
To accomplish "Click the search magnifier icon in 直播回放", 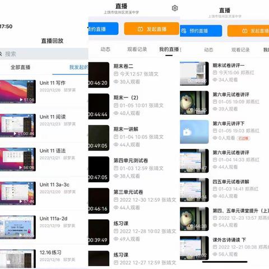I will tap(1, 54).
